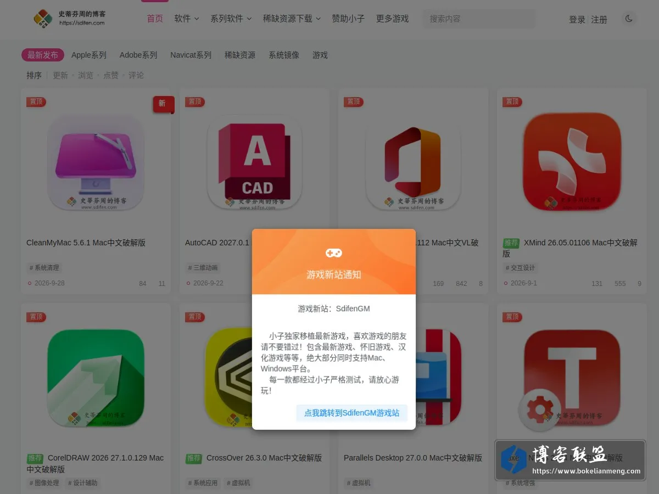Viewport: 659px width, 494px height.
Task: Select the Adobe系列 tab
Action: pyautogui.click(x=138, y=55)
